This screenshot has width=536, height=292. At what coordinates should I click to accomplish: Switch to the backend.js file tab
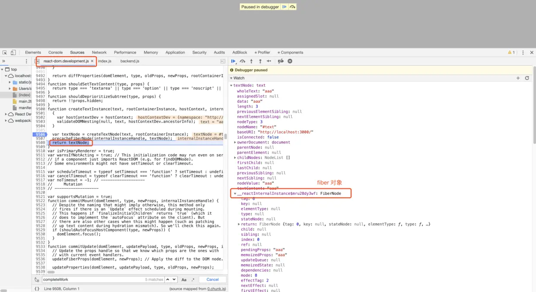[130, 61]
